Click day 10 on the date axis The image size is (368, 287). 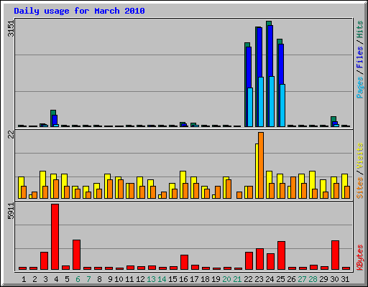coord(119,279)
